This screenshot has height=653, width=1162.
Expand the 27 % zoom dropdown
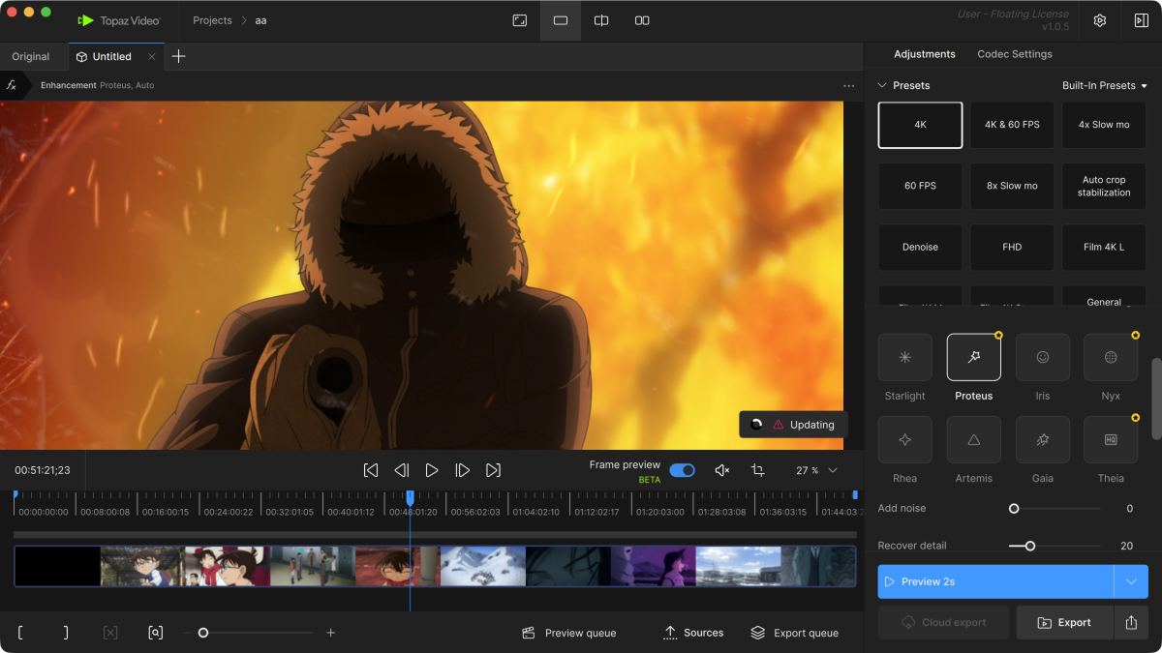[x=832, y=470]
